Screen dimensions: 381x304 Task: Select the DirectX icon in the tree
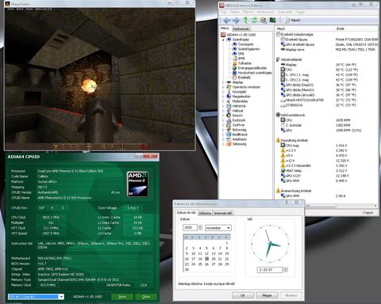pos(229,116)
